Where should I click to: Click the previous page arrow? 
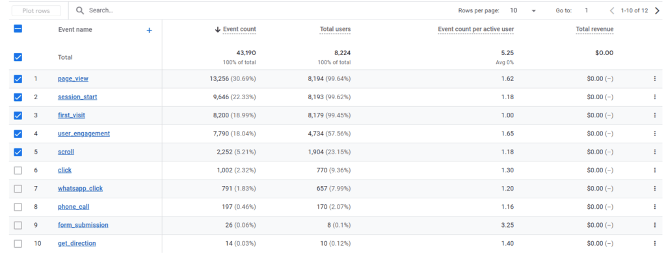pos(612,11)
